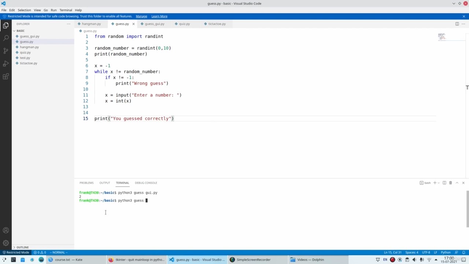Open editor more actions ellipsis

click(x=464, y=24)
